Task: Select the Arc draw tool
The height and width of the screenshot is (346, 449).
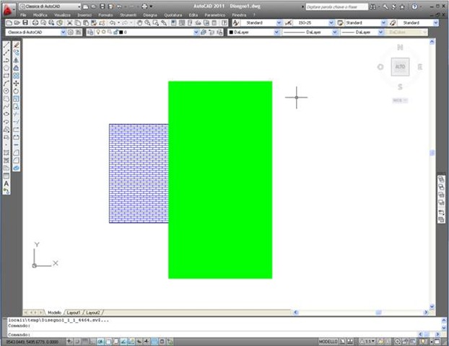Action: 6,84
